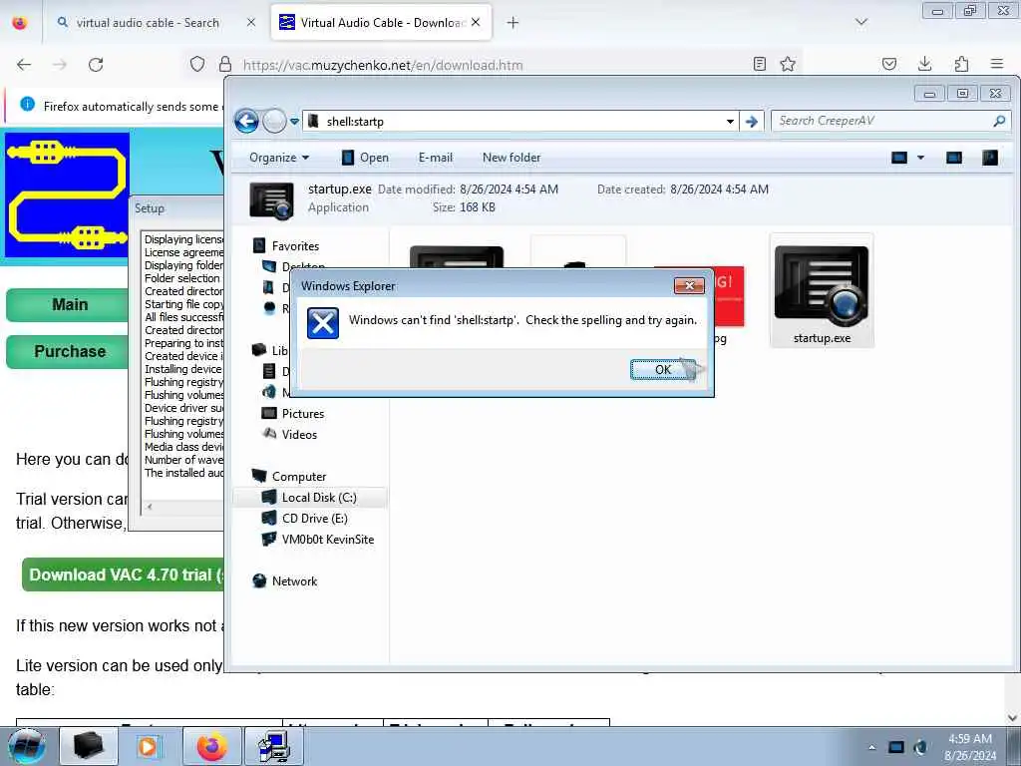Show hidden system tray icons
This screenshot has width=1021, height=766.
click(871, 747)
